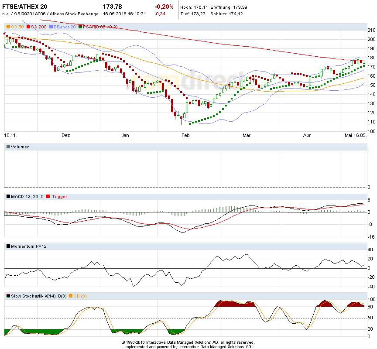This screenshot has width=377, height=349.
Task: Click the blue BBands 20 legend marker
Action: click(51, 27)
